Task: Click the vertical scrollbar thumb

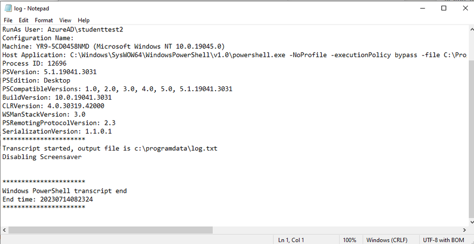Action: (471, 139)
